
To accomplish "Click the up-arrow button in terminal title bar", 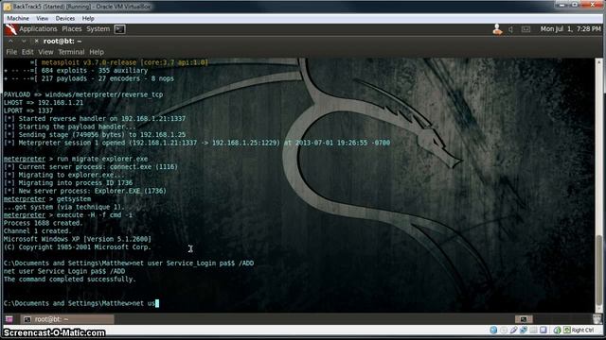I will pos(10,42).
